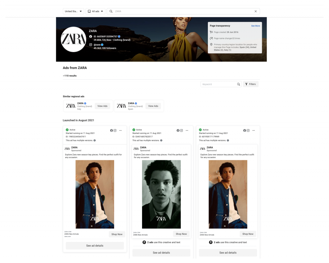Open the All ads category dropdown
329x263 pixels.
pos(95,11)
